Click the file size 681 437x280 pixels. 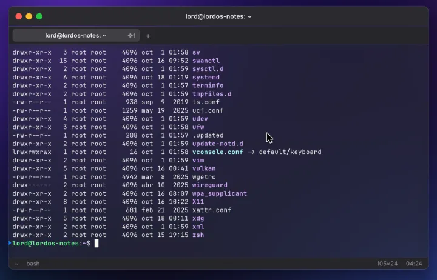(x=132, y=210)
